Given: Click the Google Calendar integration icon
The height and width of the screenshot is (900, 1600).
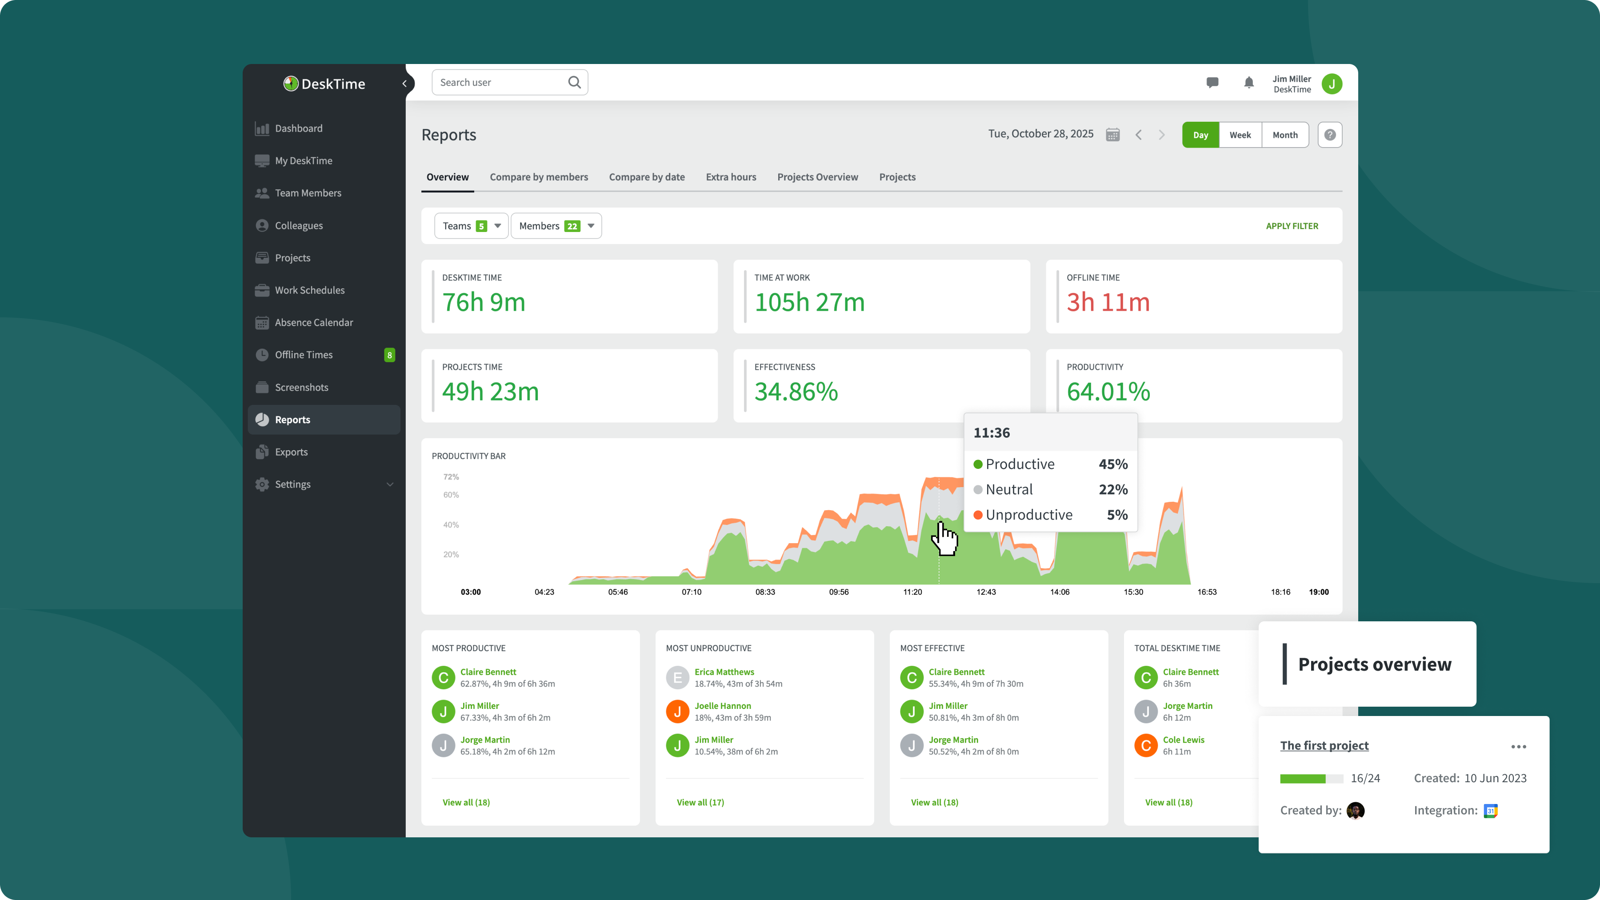Looking at the screenshot, I should (x=1490, y=811).
